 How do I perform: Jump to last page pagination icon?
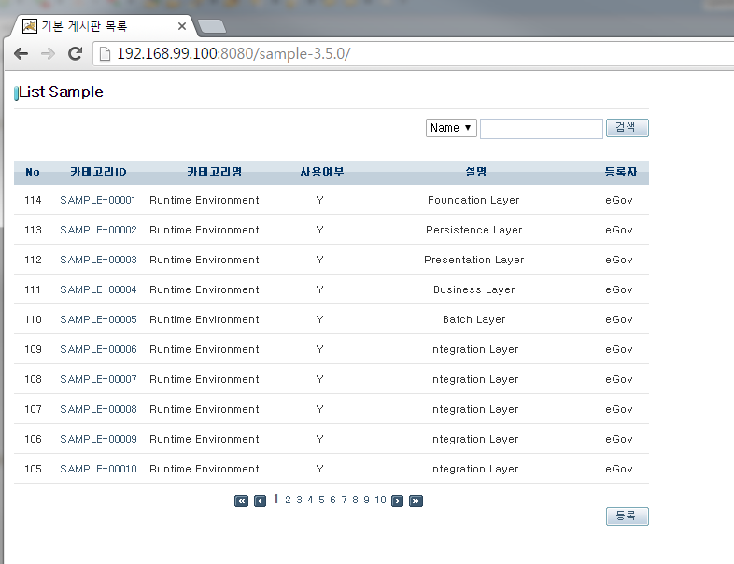(416, 501)
